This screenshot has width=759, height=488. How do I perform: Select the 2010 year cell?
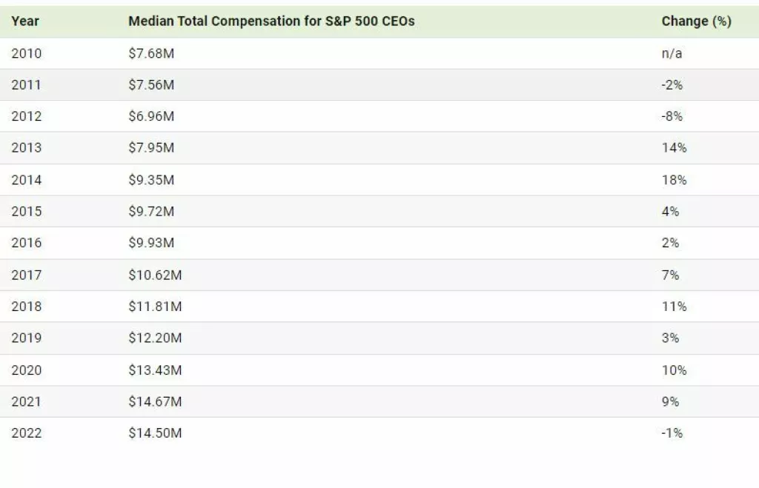click(27, 53)
